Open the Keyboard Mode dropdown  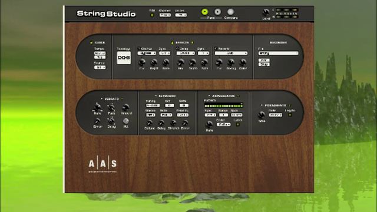166,115
